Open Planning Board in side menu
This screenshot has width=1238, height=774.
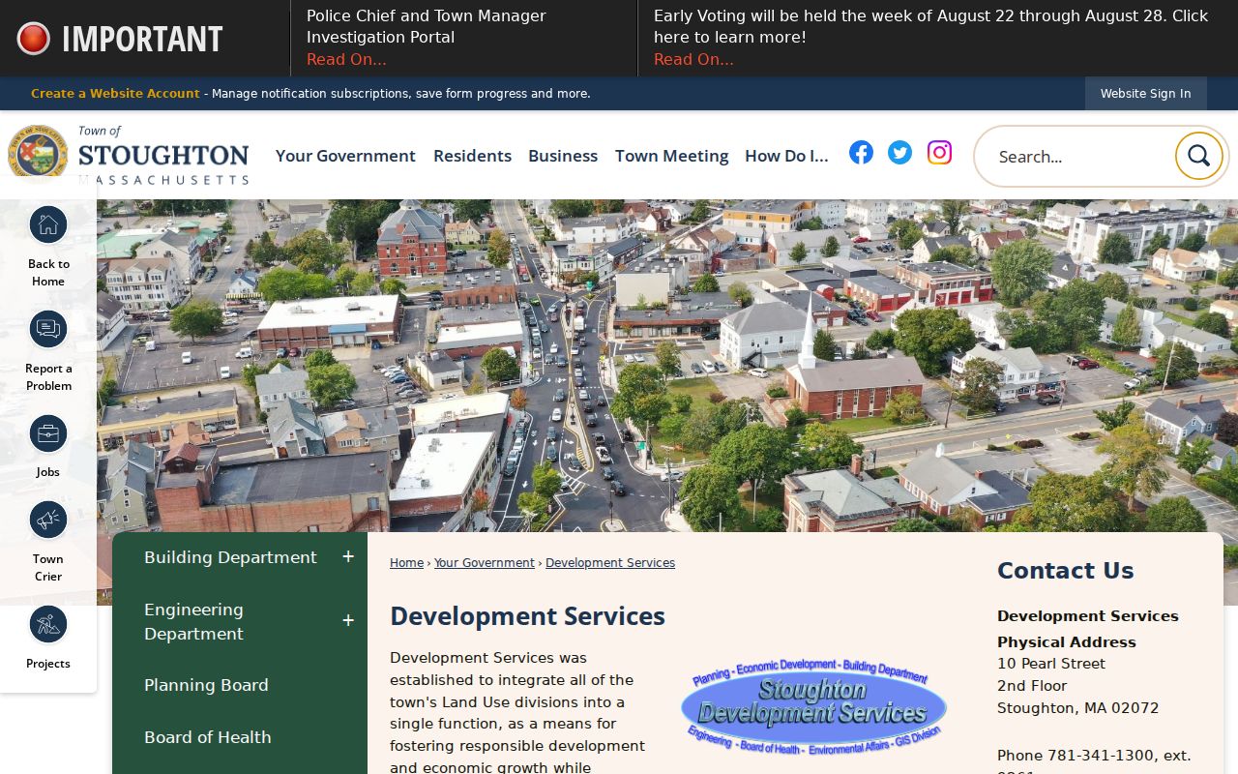coord(206,685)
